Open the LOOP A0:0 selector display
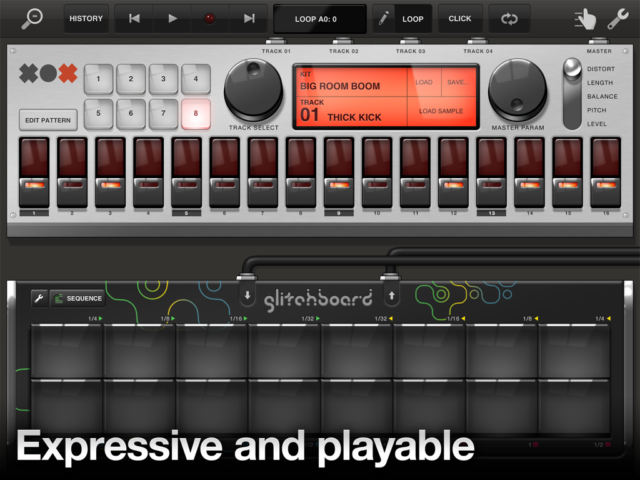Viewport: 640px width, 480px height. (x=319, y=19)
